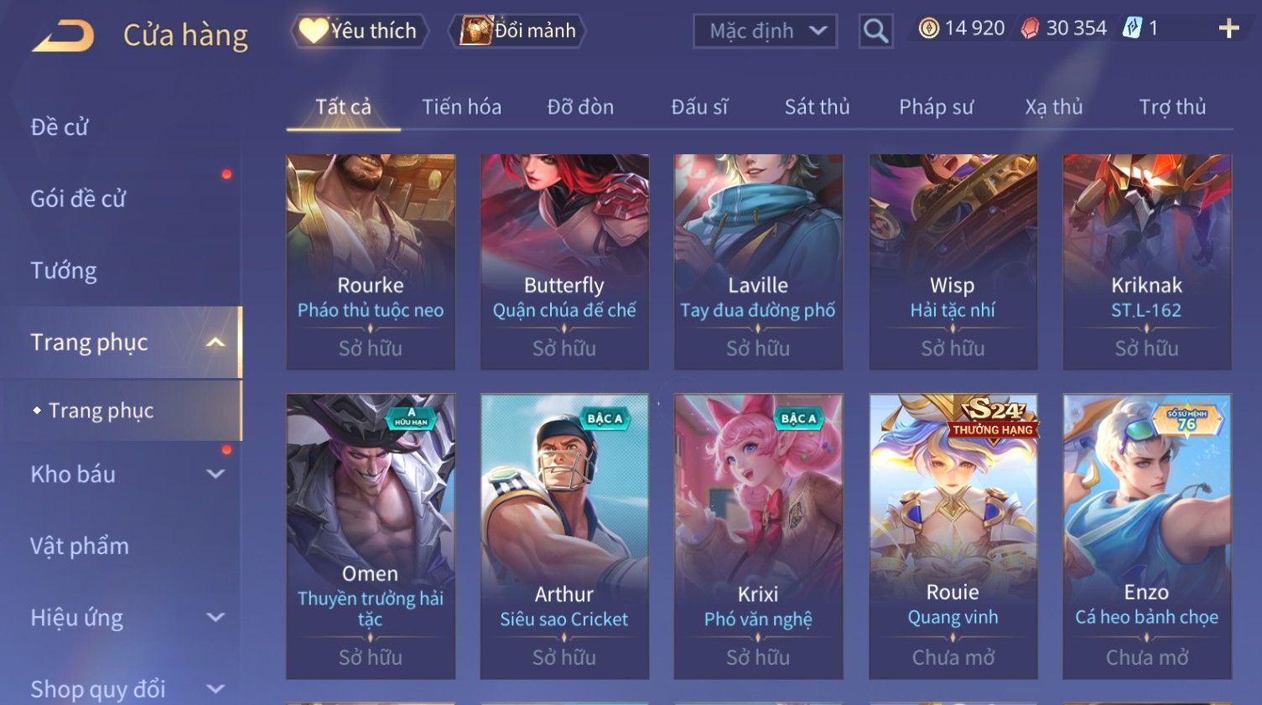Open the Tướng sidebar menu
The height and width of the screenshot is (705, 1262).
coord(64,271)
